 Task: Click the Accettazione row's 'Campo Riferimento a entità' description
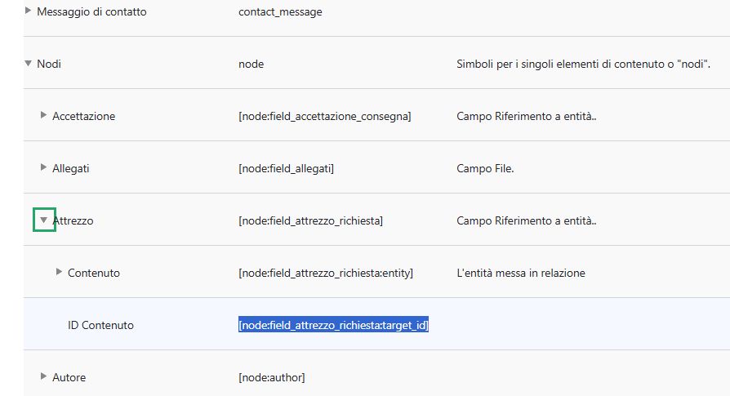[526, 116]
